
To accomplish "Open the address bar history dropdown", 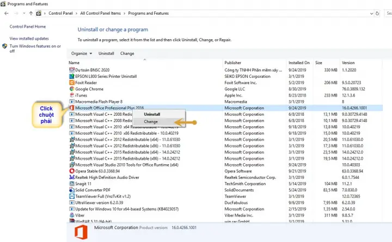I will point(371,14).
